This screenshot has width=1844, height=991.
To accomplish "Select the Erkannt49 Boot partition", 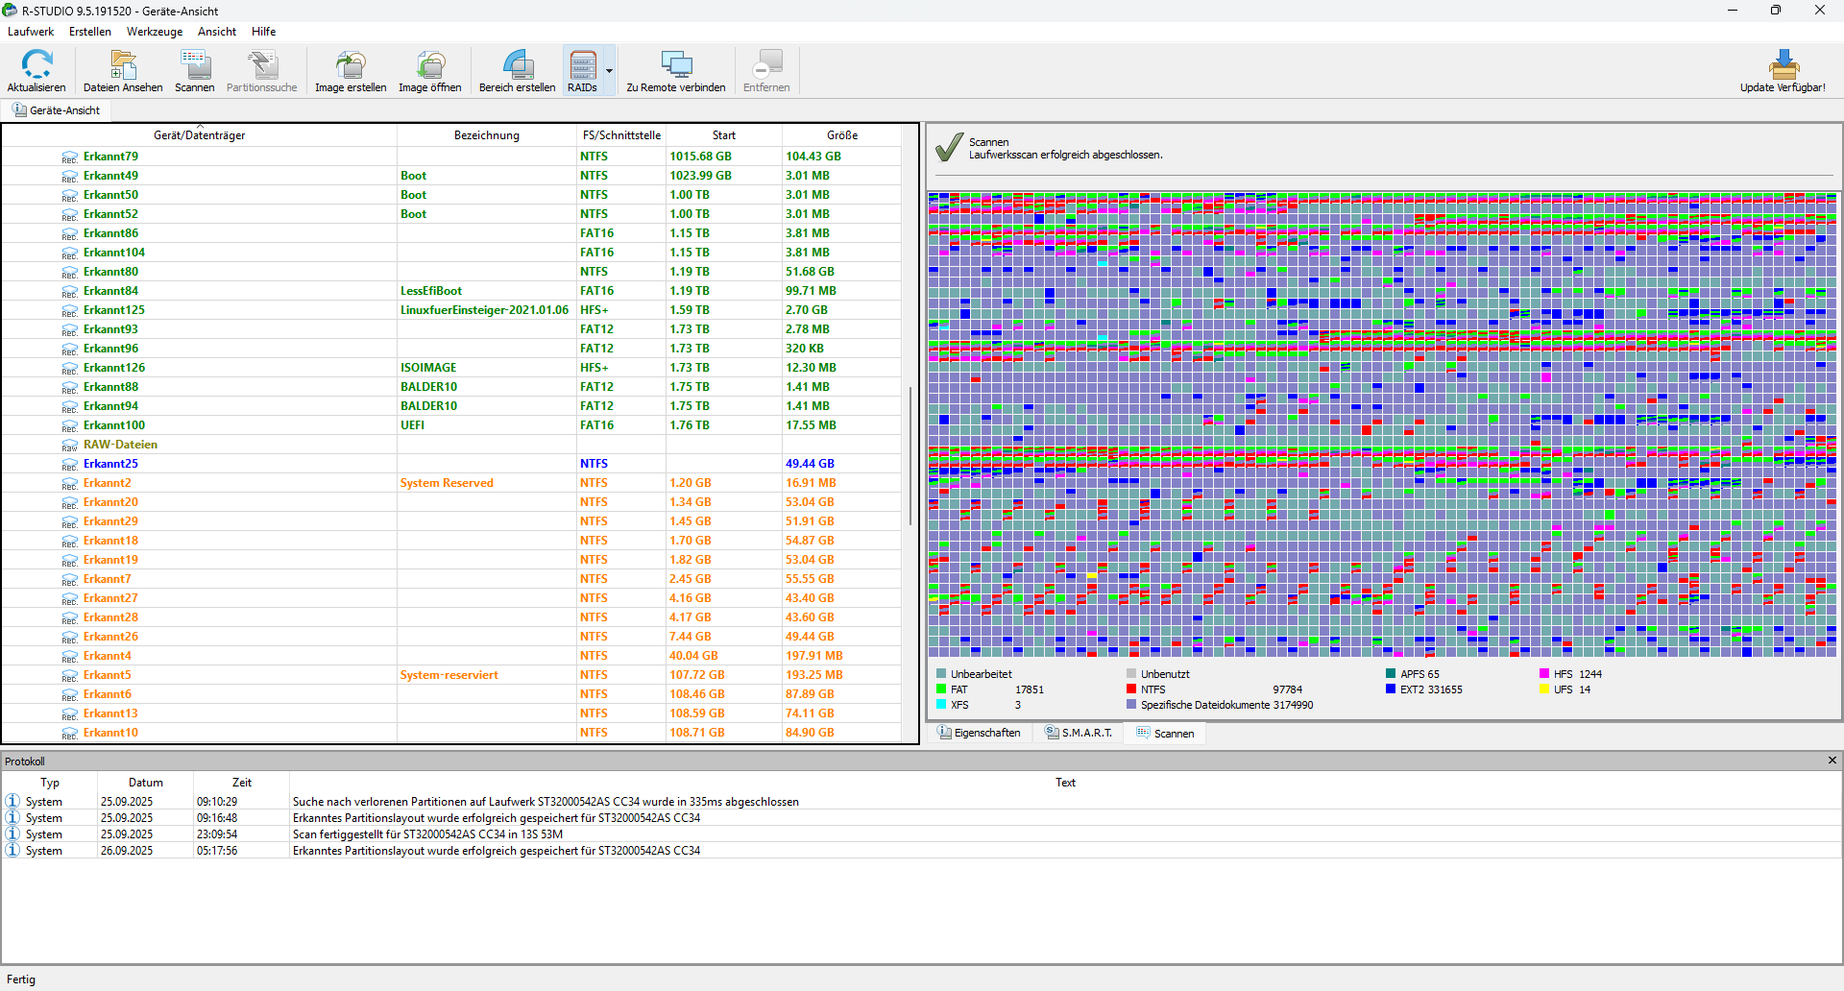I will point(451,176).
